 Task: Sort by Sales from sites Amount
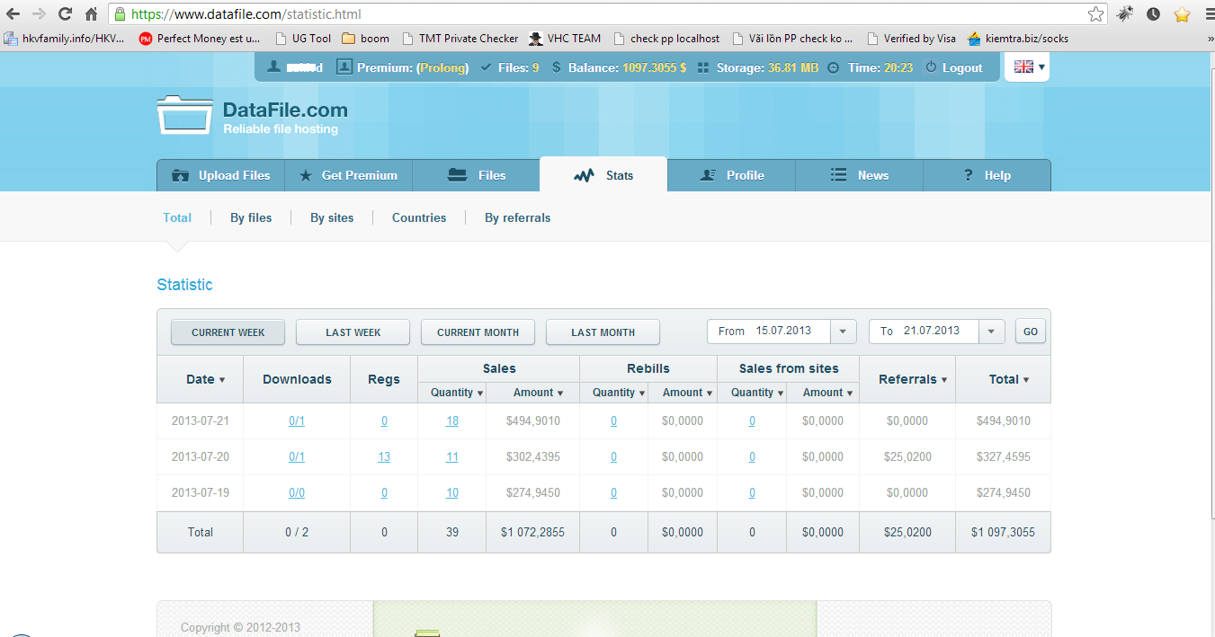828,393
